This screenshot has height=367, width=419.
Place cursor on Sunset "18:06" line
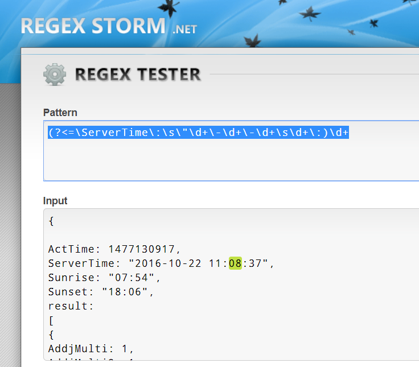101,292
